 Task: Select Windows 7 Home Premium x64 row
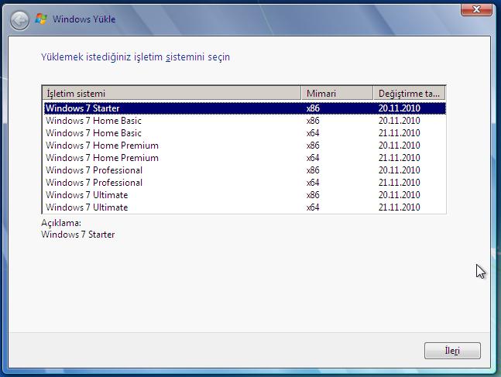pyautogui.click(x=245, y=158)
